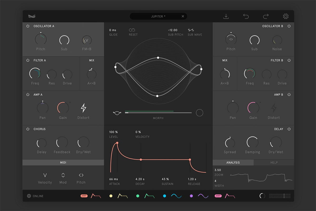The image size is (316, 211).
Task: Select the MIDI Mod icon
Action: pyautogui.click(x=63, y=175)
